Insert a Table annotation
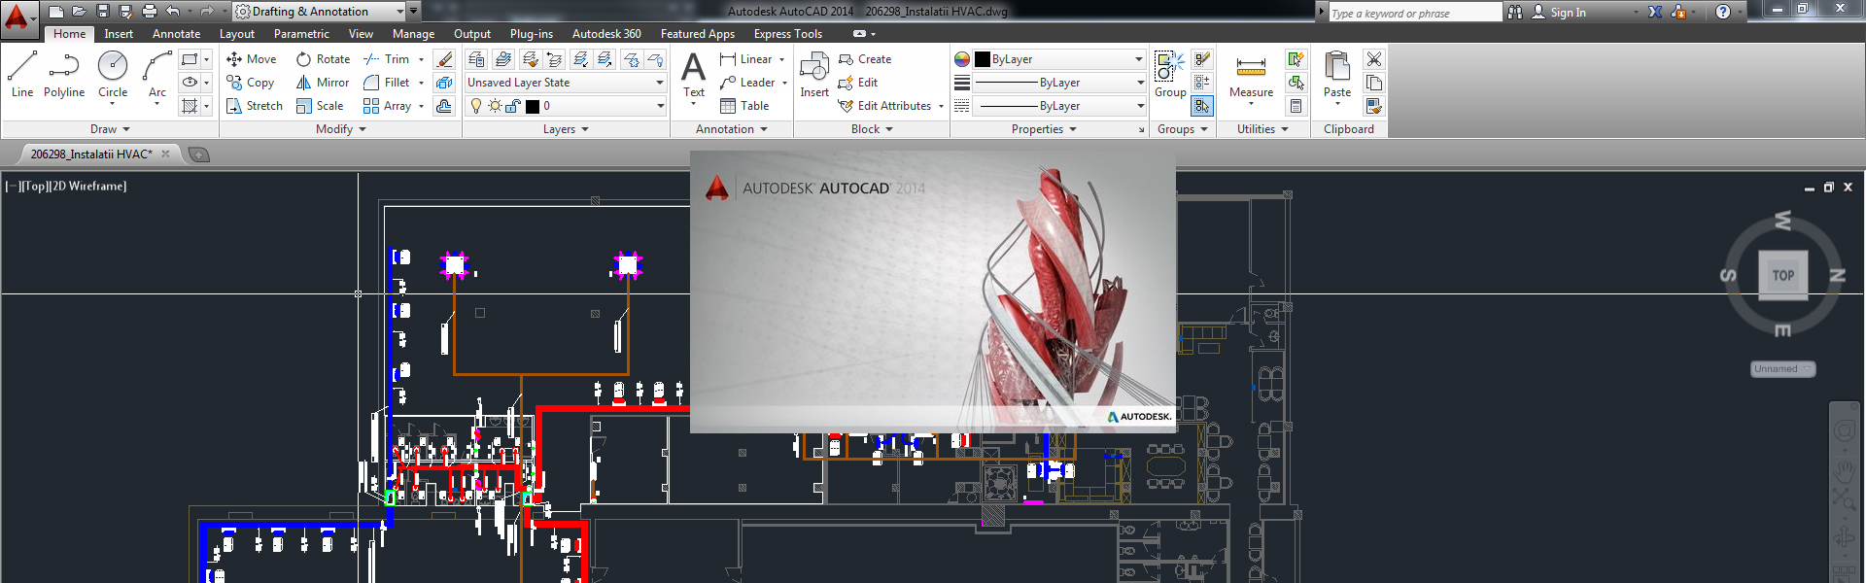 744,106
